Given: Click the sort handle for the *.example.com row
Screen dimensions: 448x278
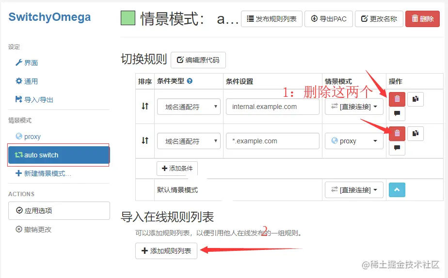Looking at the screenshot, I should tap(145, 140).
